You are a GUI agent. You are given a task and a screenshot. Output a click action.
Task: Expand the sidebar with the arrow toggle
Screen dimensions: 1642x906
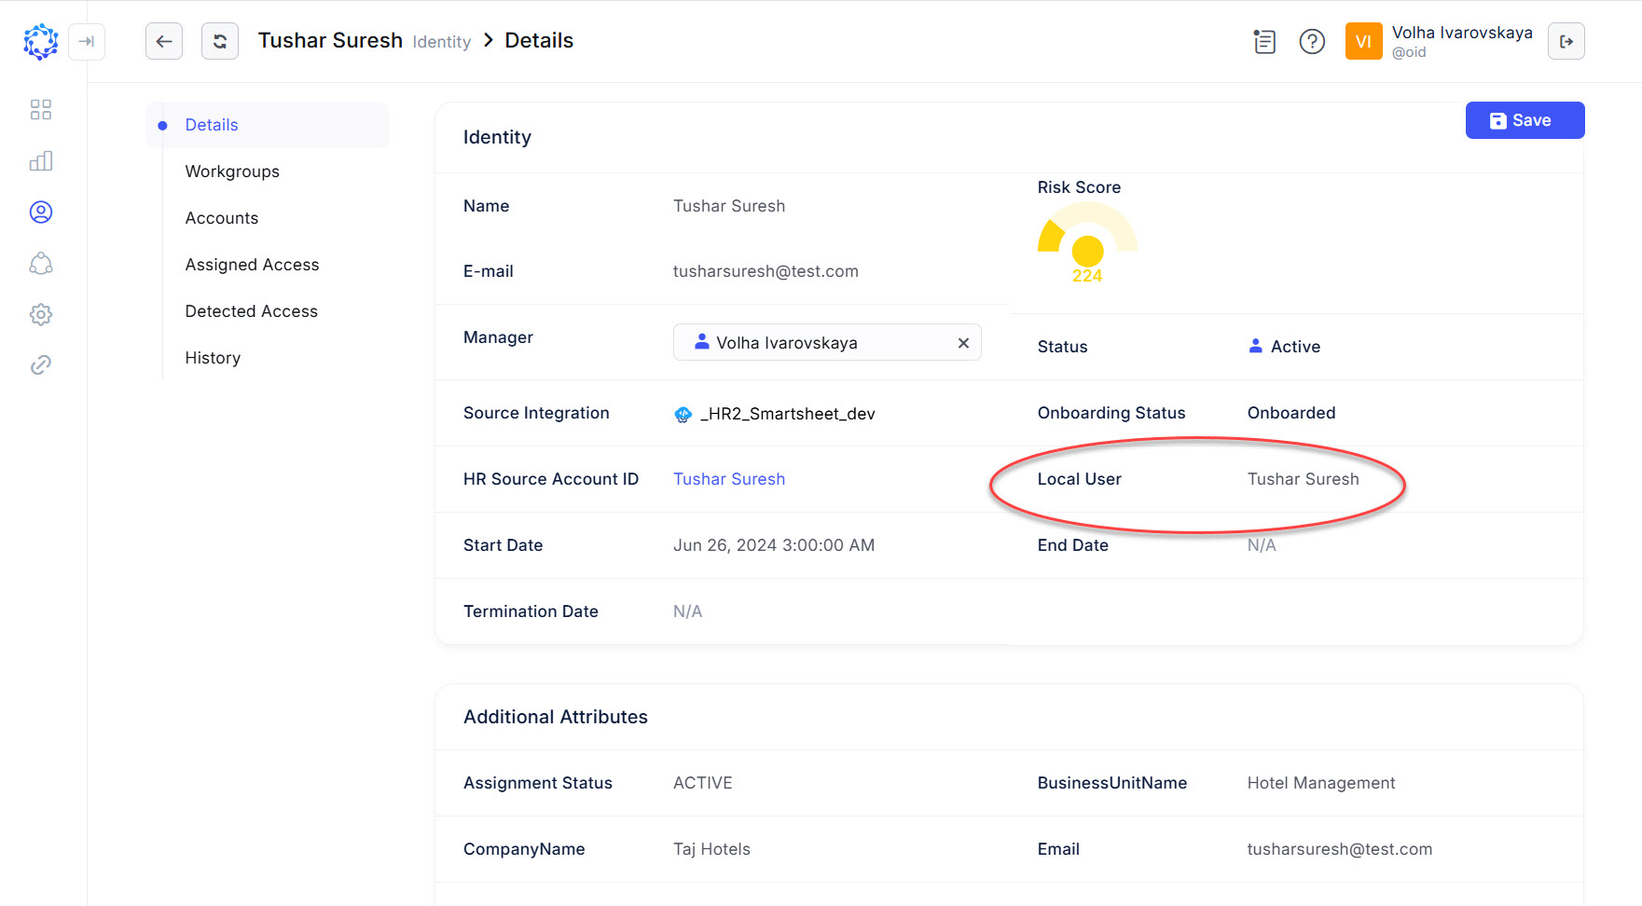pyautogui.click(x=87, y=41)
